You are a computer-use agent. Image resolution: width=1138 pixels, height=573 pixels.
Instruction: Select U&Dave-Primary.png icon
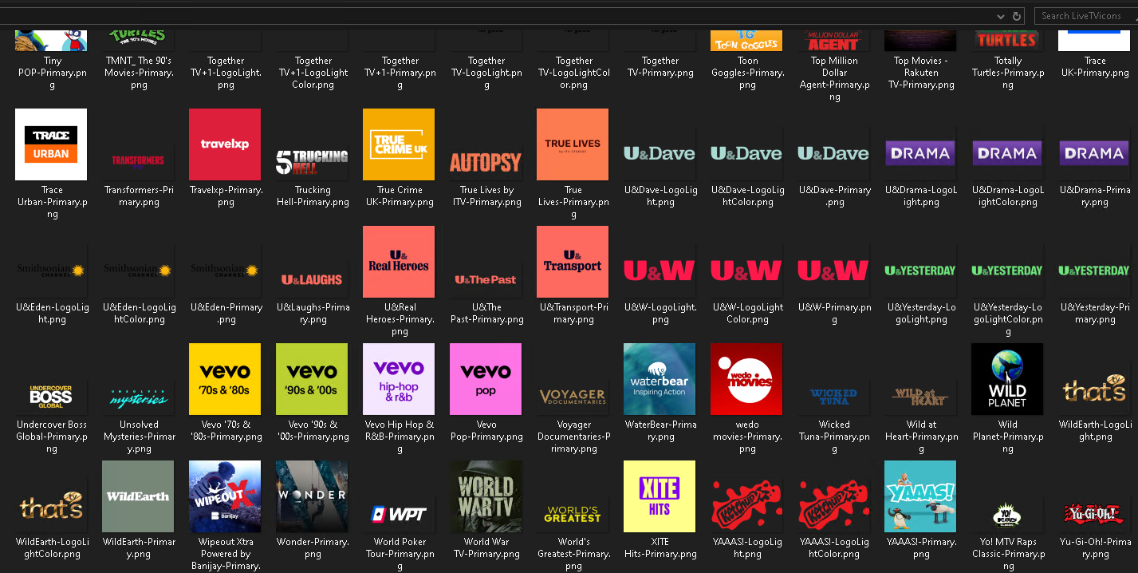tap(833, 154)
